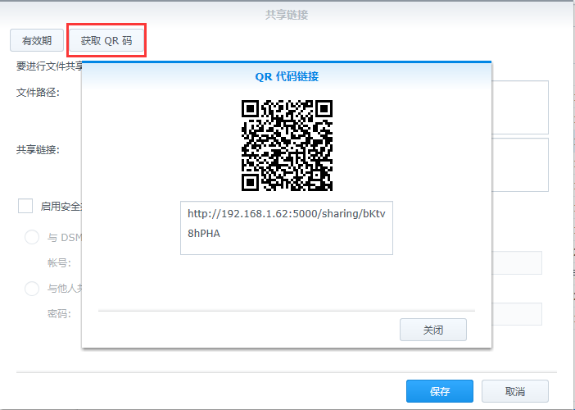The image size is (575, 410).
Task: Click the 共享链接 window title
Action: coord(287,15)
